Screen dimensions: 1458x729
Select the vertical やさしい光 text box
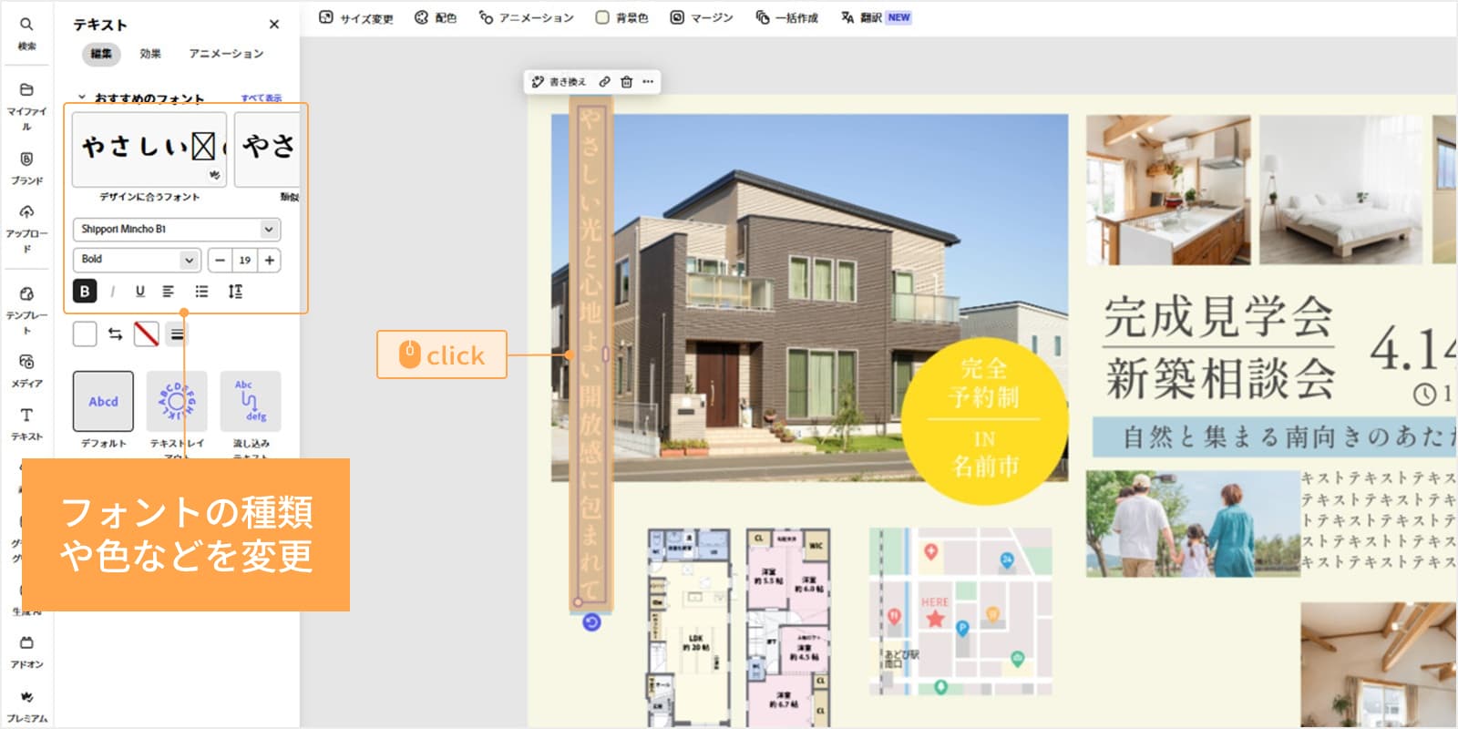point(591,353)
